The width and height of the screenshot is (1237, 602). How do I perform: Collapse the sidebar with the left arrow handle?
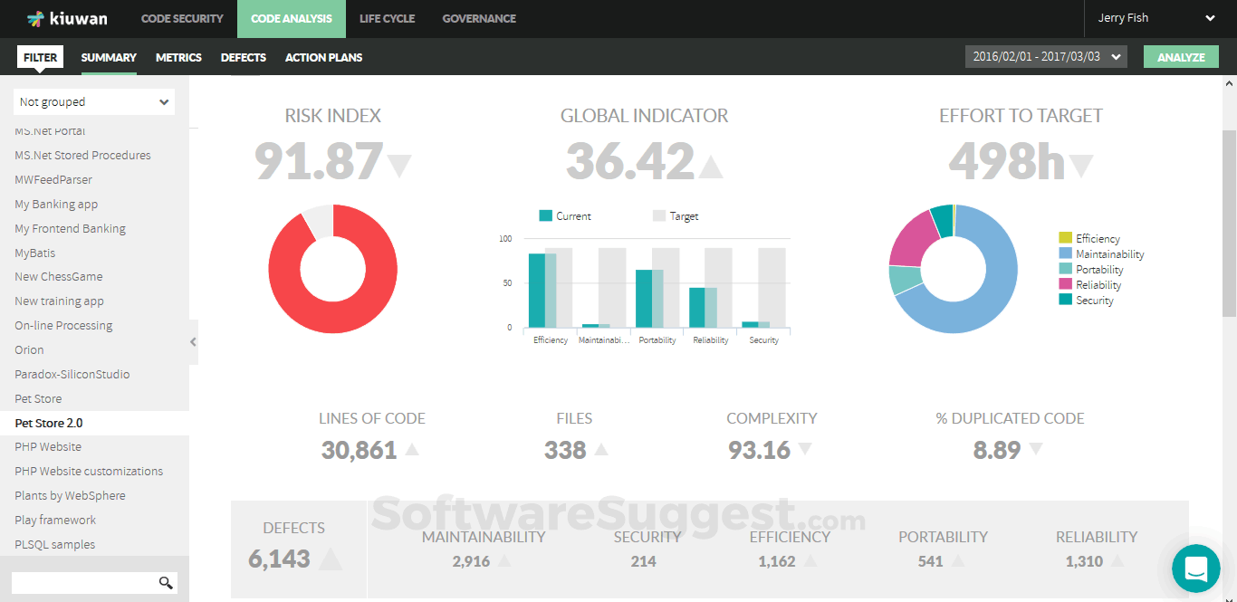click(x=193, y=342)
